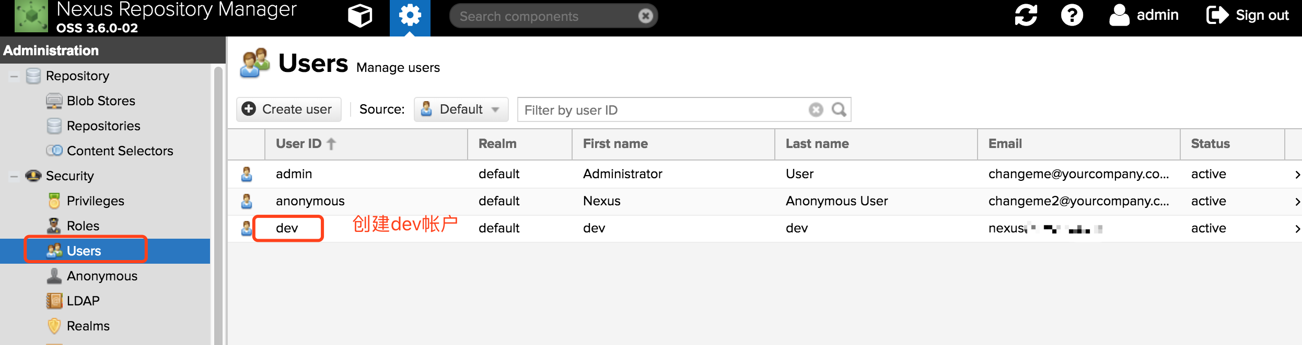This screenshot has width=1302, height=345.
Task: Sort by Last name column
Action: (x=876, y=144)
